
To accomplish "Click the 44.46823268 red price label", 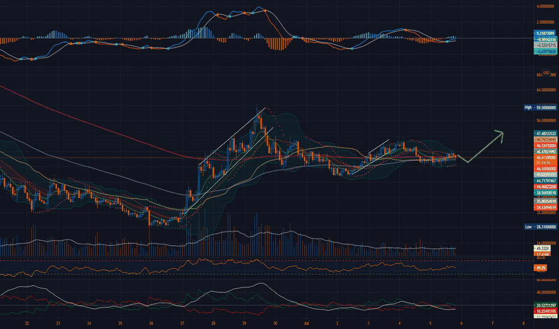I will (x=545, y=187).
